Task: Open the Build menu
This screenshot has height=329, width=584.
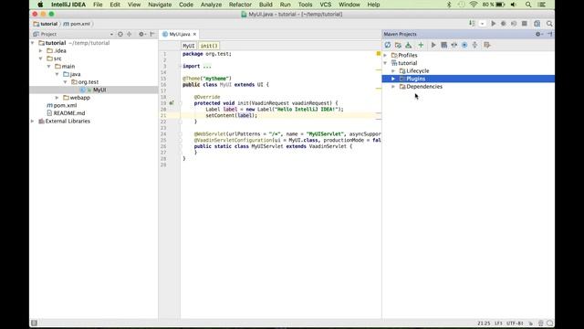Action: click(266, 5)
